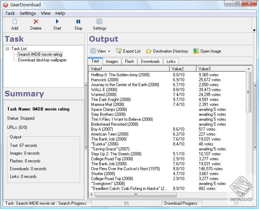Select One Flew Over the Cuckoo's Nest row
259x209 pixels.
(x=167, y=169)
